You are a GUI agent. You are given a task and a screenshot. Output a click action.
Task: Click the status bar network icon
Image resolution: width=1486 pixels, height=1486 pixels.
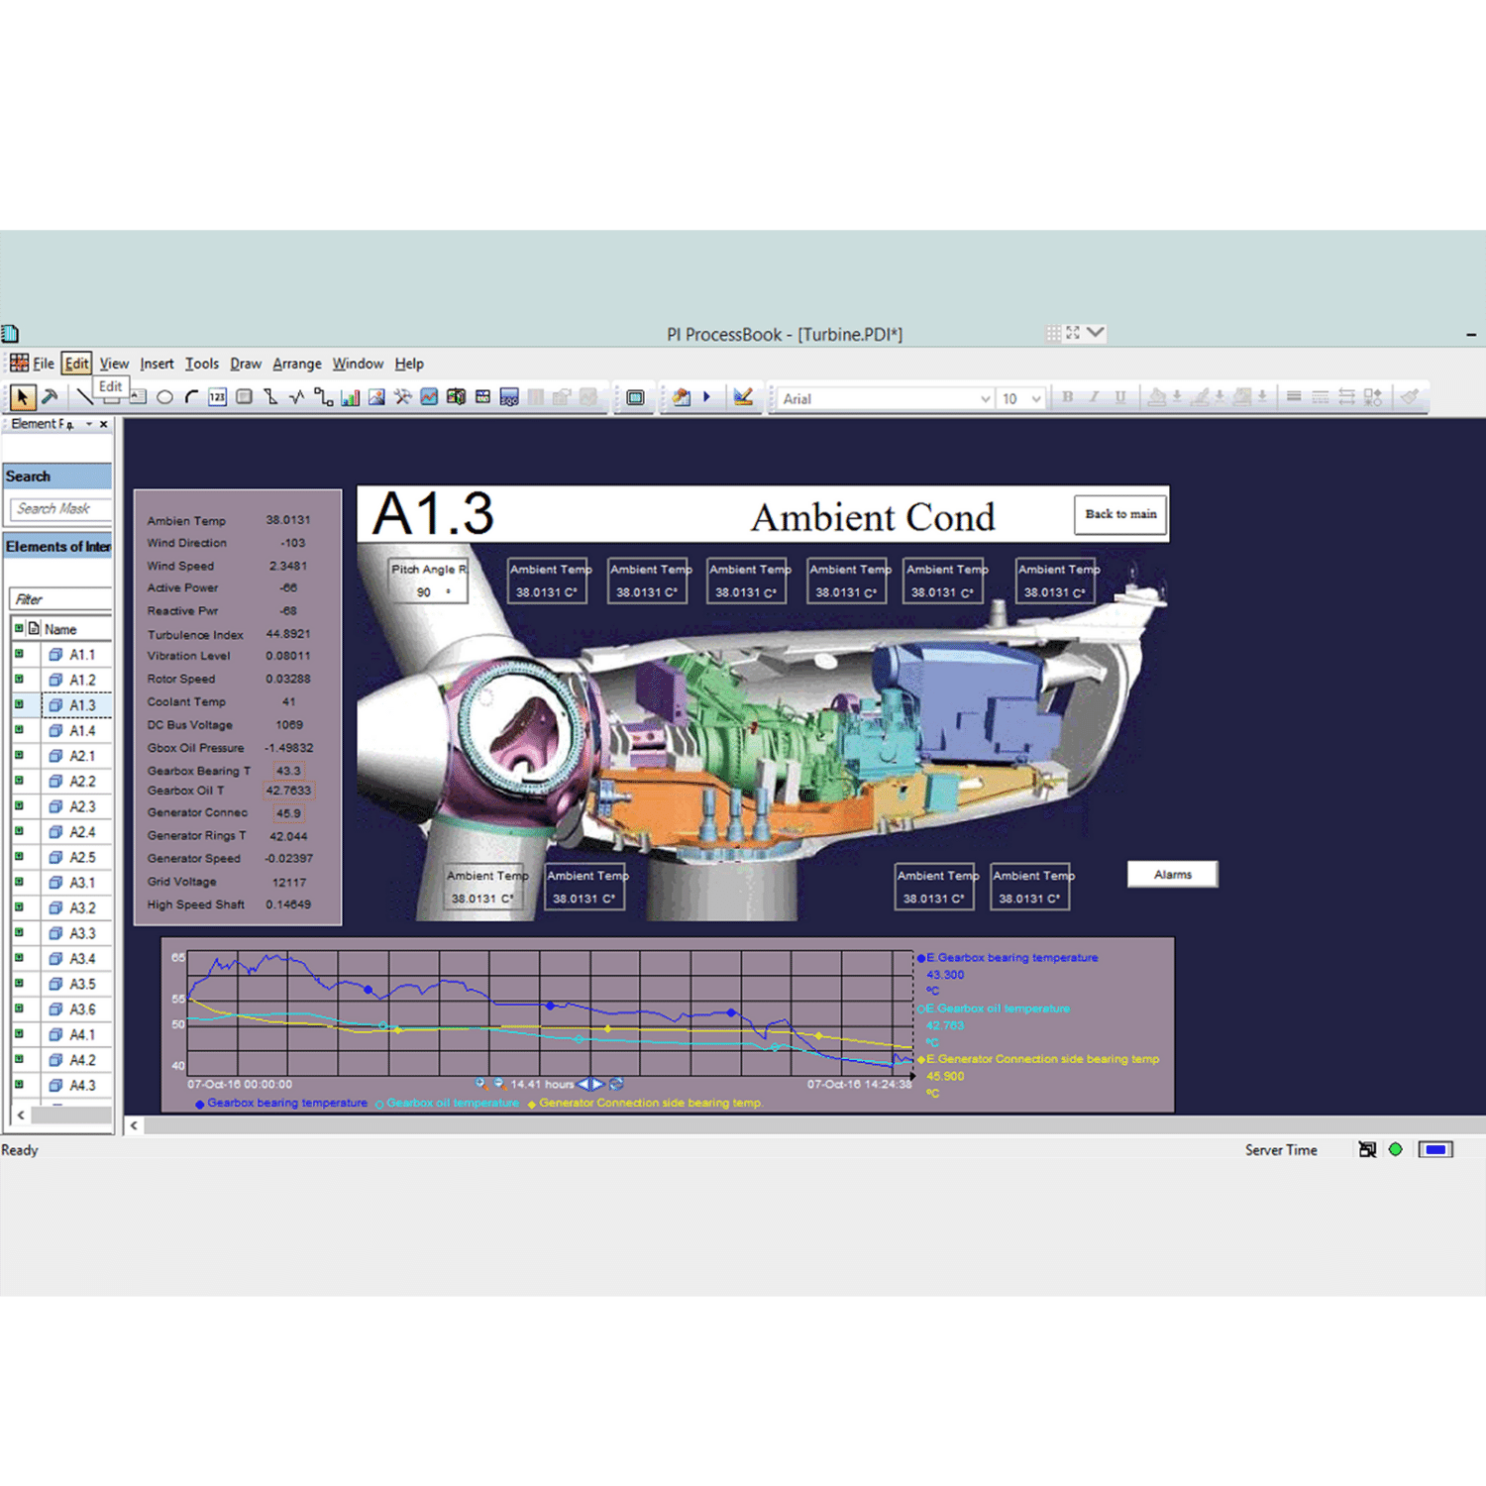(x=1367, y=1149)
